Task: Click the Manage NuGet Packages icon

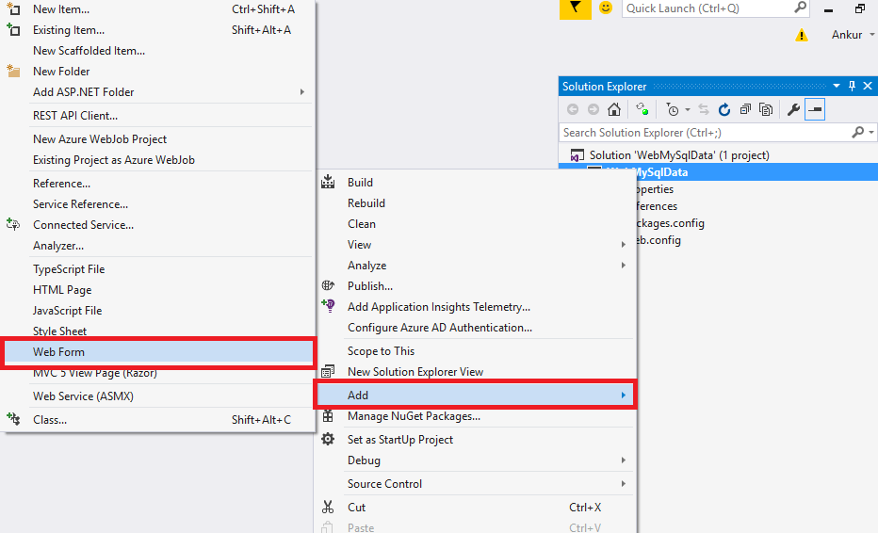Action: coord(328,416)
